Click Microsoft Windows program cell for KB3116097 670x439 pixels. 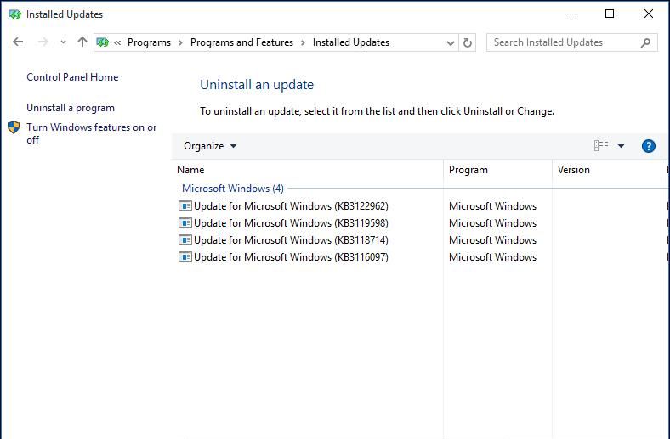click(492, 257)
